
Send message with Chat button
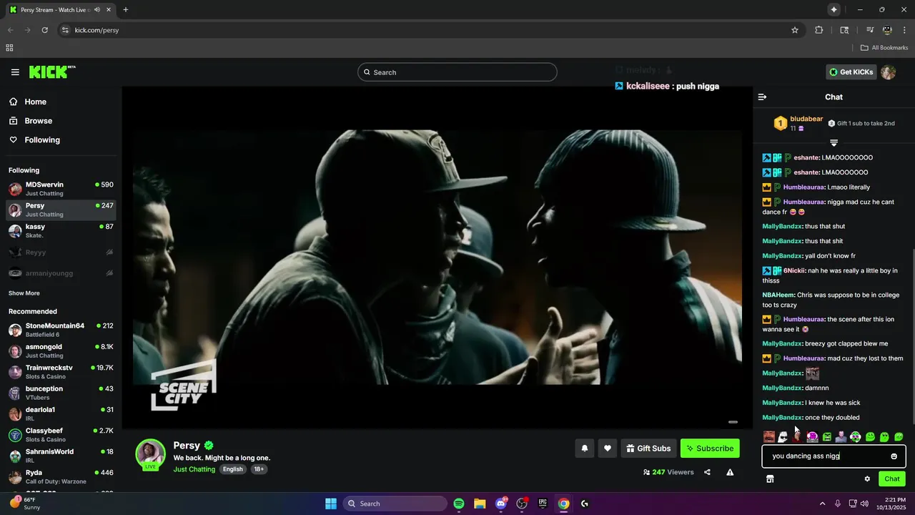coord(892,479)
